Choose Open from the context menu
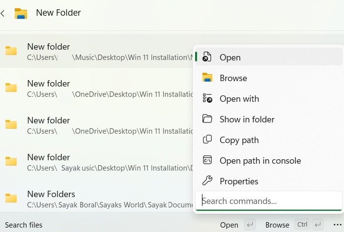 (269, 57)
